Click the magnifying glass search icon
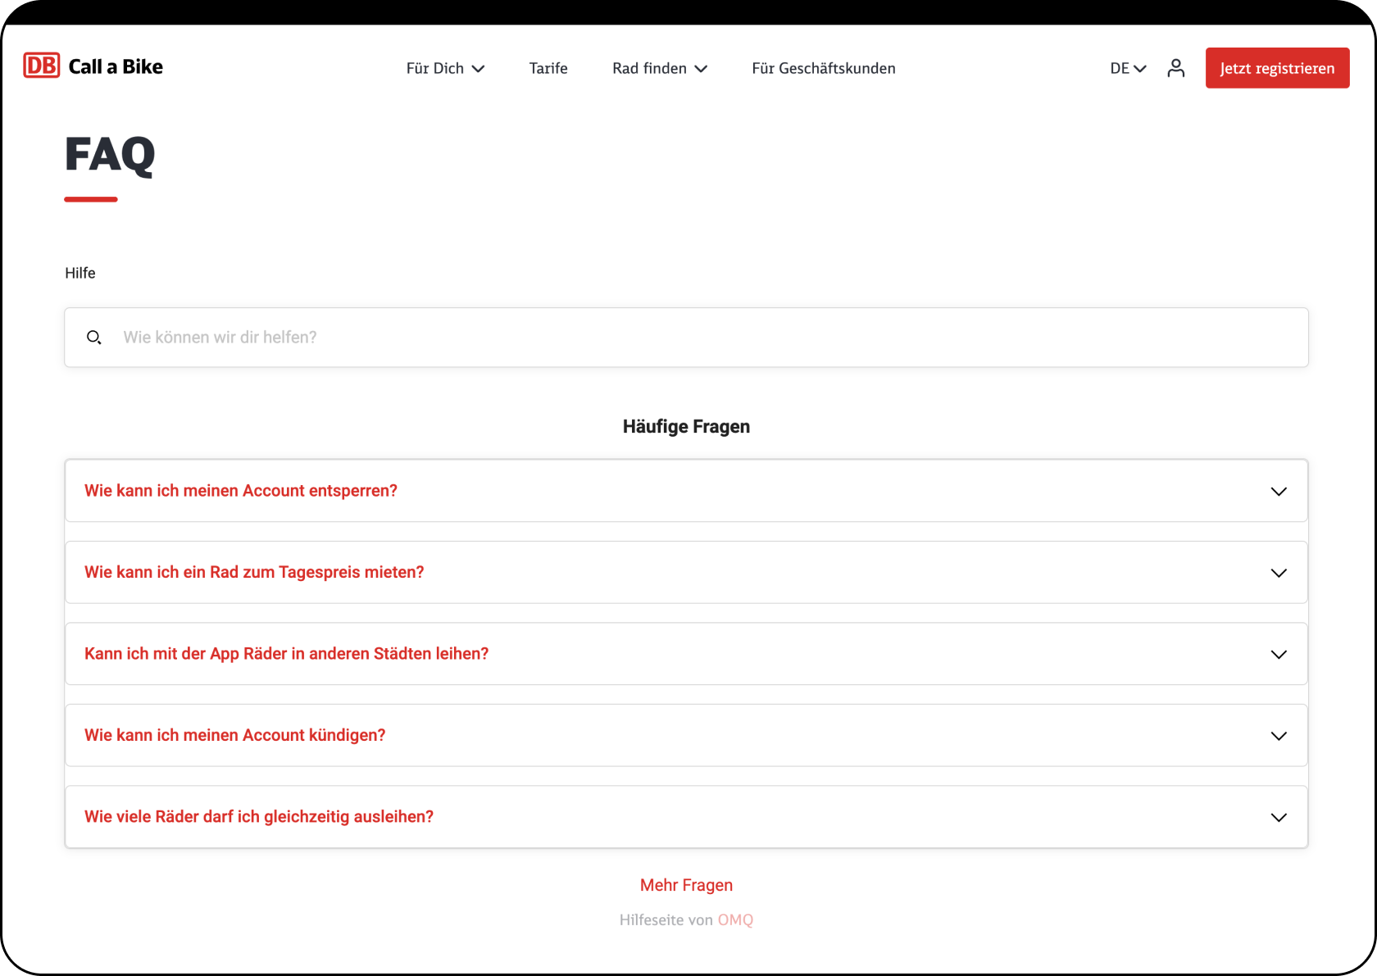 point(94,338)
